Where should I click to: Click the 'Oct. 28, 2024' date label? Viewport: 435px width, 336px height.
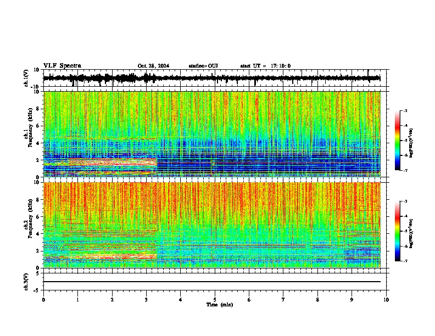pos(153,66)
